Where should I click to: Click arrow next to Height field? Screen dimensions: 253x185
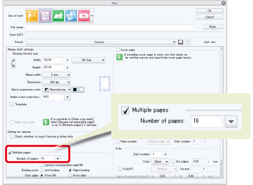click(67, 67)
